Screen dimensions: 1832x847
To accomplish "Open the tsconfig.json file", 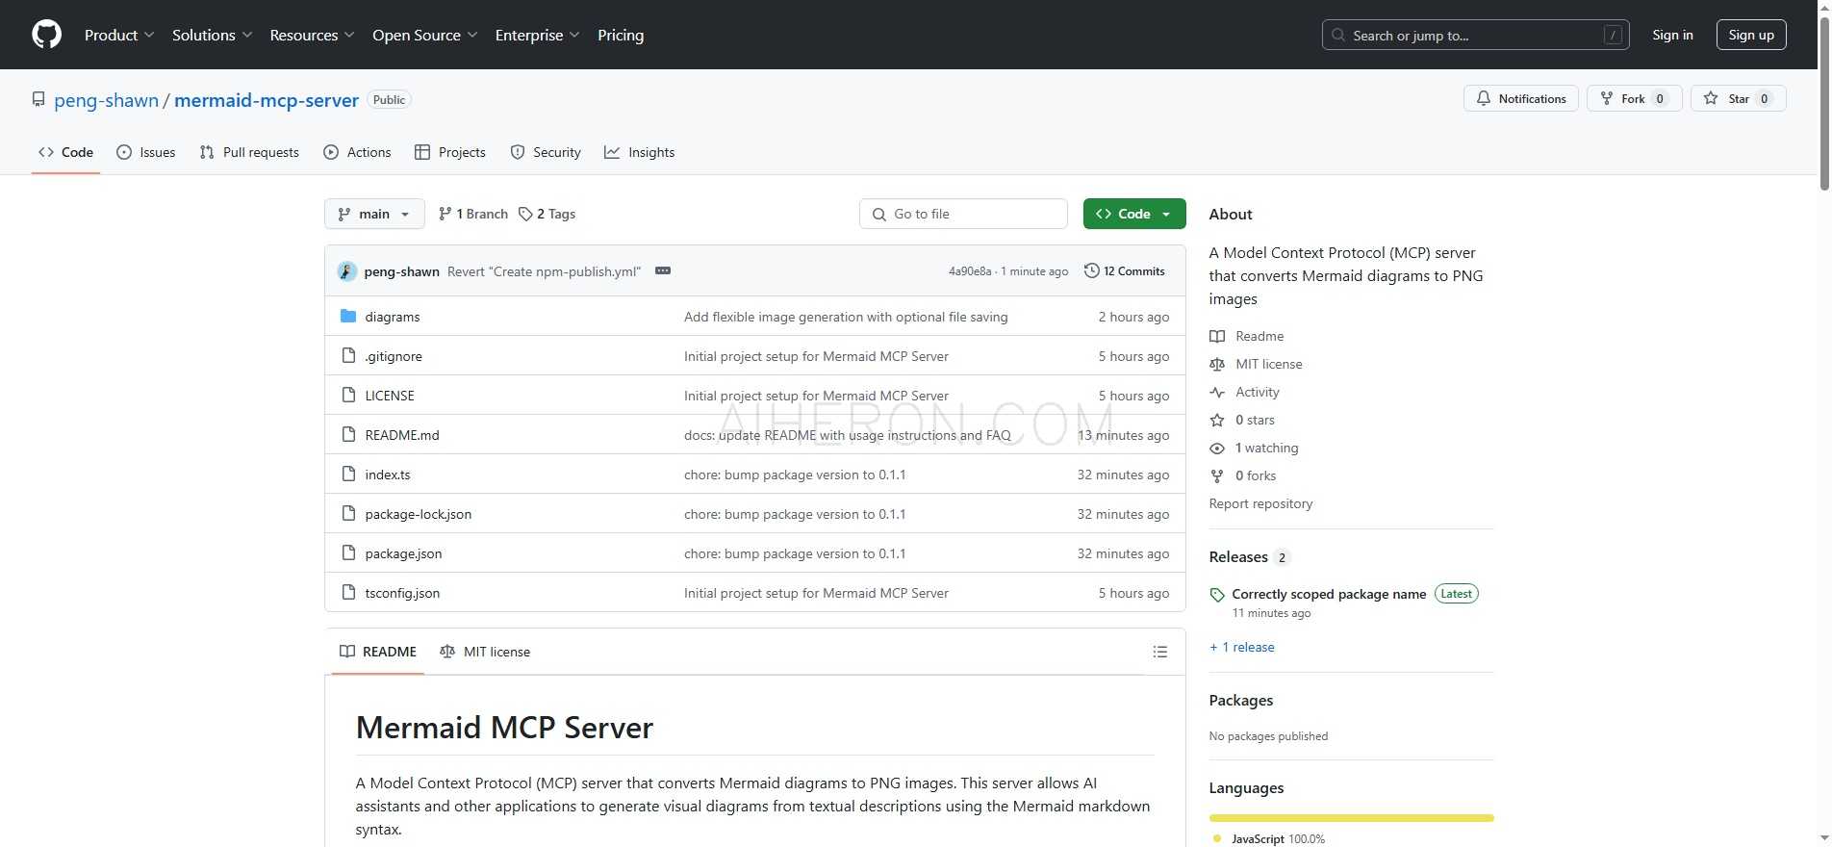I will coord(402,593).
